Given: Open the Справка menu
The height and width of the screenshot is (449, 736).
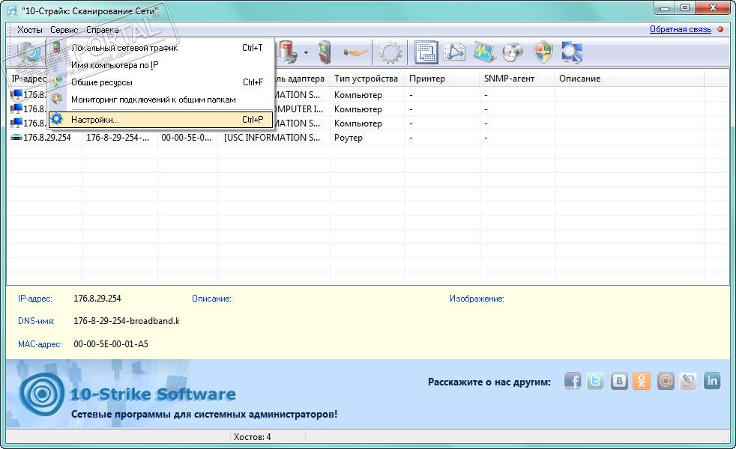Looking at the screenshot, I should [103, 29].
